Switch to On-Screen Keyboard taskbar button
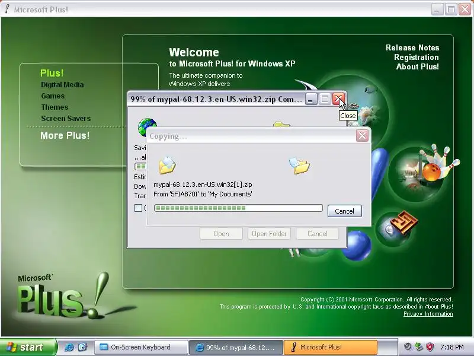Screen dimensions: 474x356 point(141,347)
